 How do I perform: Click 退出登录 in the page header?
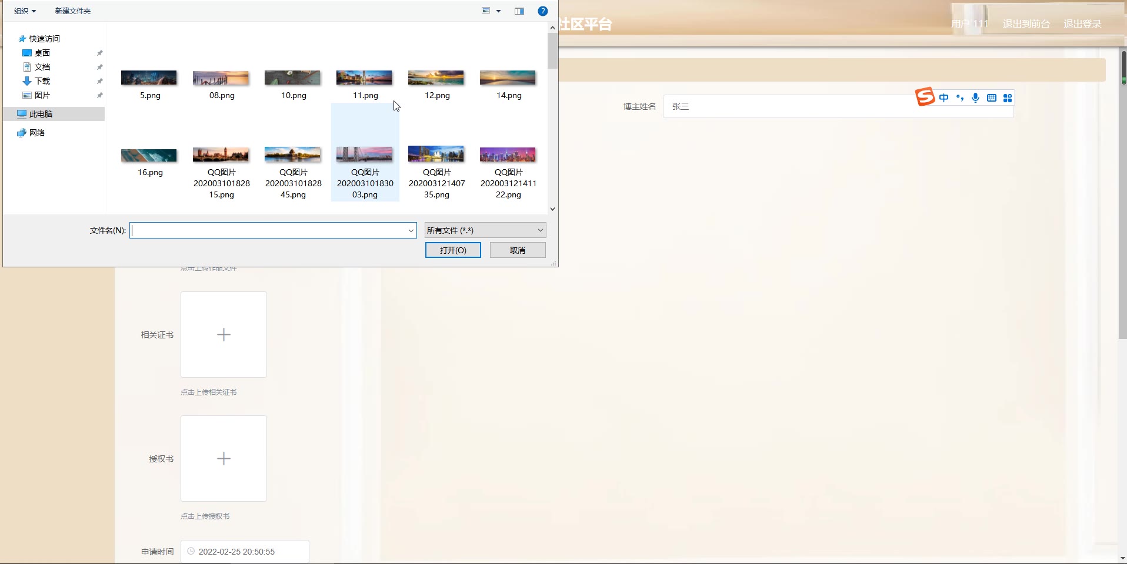pos(1082,23)
